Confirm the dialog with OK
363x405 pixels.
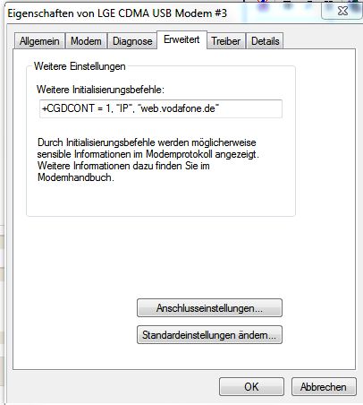(251, 387)
